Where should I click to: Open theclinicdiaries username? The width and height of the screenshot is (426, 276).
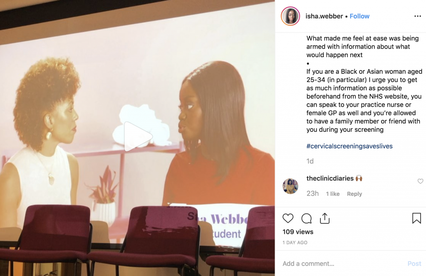(330, 178)
